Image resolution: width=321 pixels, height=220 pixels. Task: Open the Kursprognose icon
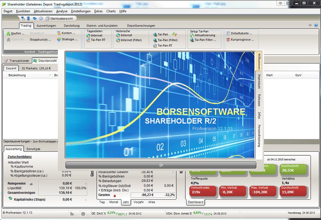[x=228, y=40]
